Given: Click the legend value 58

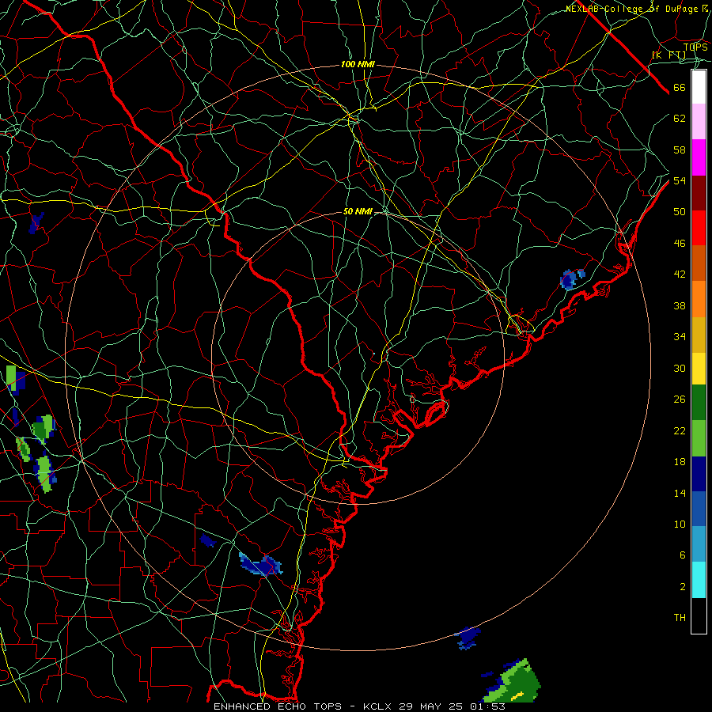Looking at the screenshot, I should (680, 150).
